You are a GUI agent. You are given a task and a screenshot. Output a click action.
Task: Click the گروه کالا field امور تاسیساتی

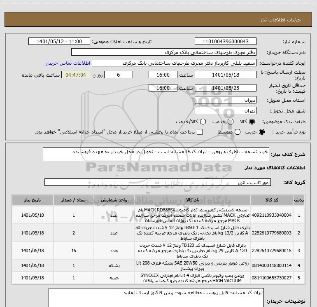click(158, 182)
